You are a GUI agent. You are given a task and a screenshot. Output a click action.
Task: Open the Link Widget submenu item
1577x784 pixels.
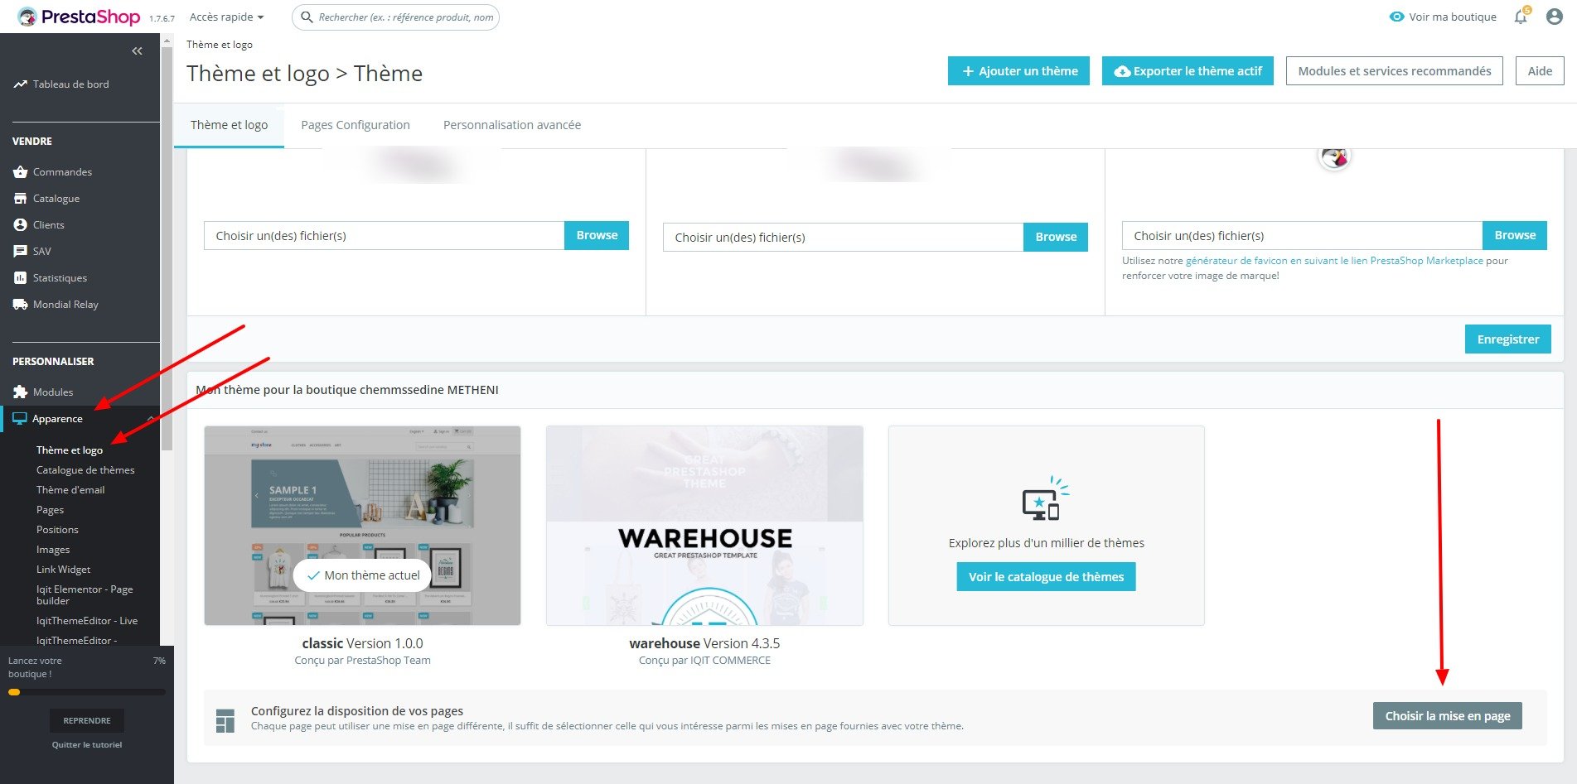point(63,570)
